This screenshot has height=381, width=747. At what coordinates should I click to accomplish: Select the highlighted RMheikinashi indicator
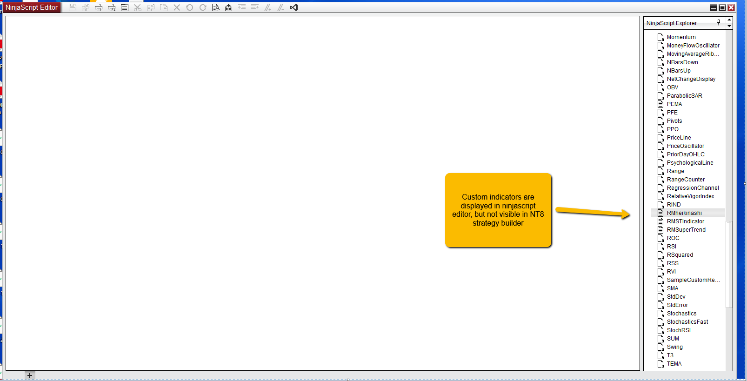tap(688, 213)
